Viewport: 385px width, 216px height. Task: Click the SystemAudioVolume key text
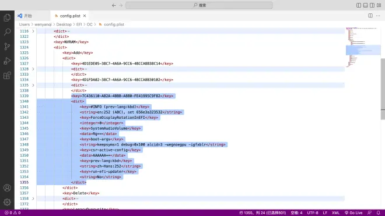pos(110,128)
